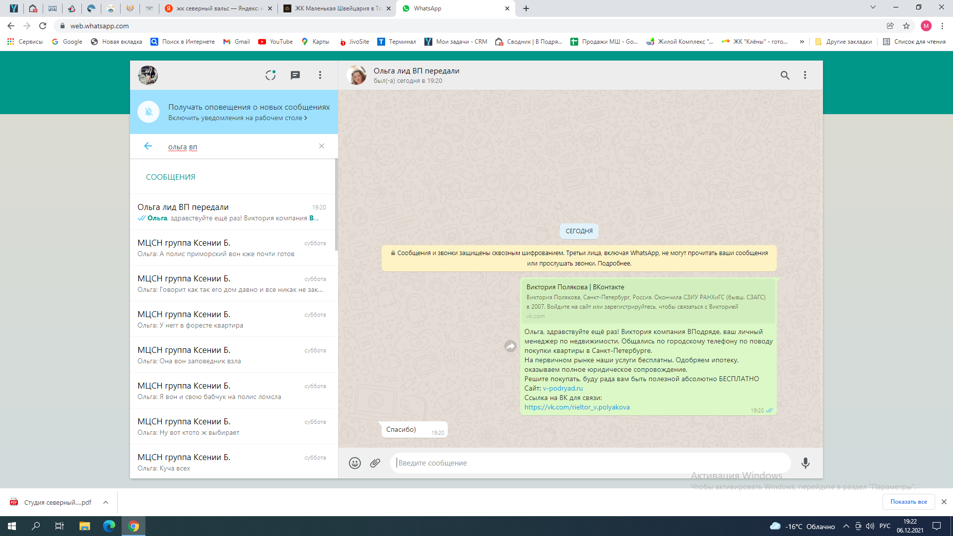Open the emoji picker
This screenshot has width=953, height=536.
(x=354, y=463)
